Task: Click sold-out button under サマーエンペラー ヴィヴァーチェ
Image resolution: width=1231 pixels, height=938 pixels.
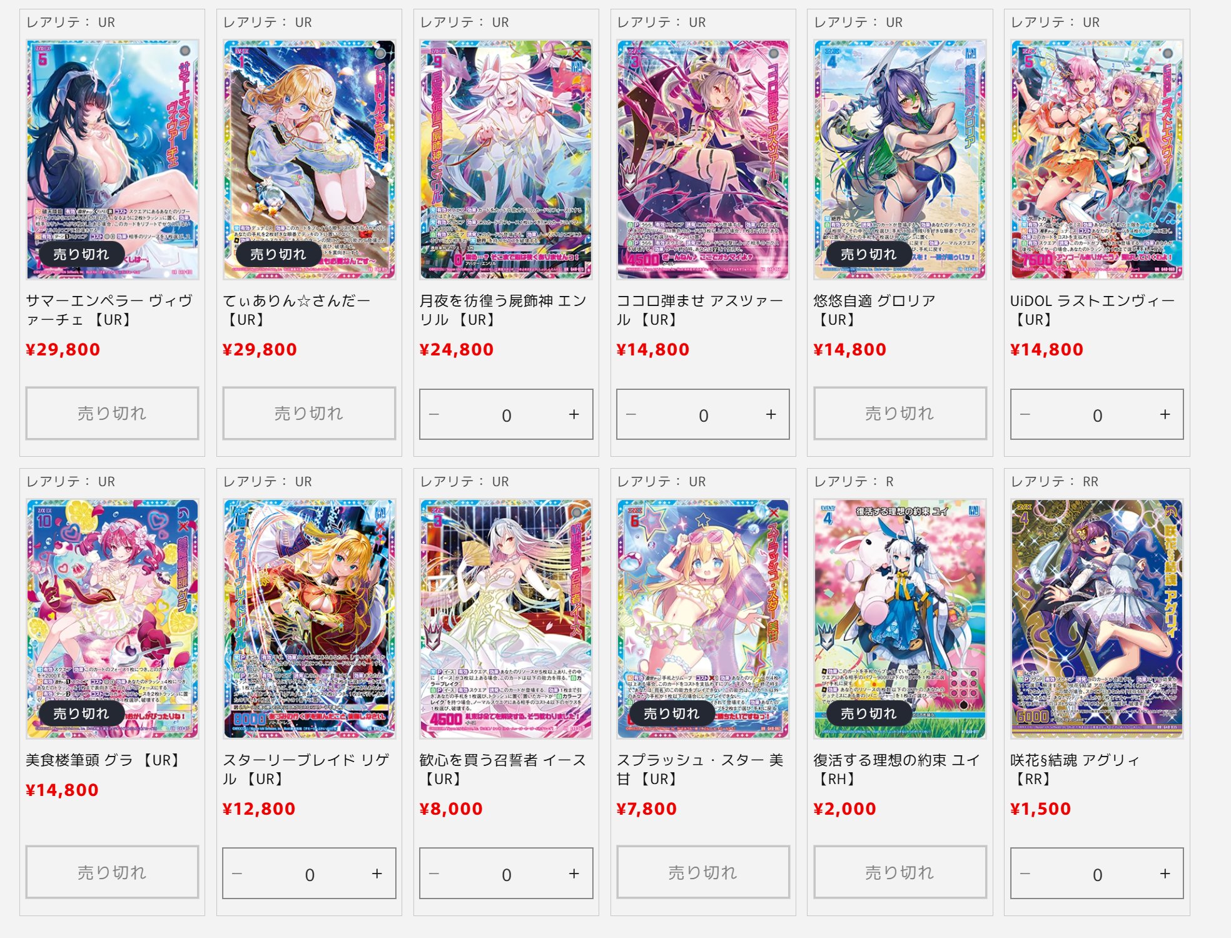Action: click(113, 413)
